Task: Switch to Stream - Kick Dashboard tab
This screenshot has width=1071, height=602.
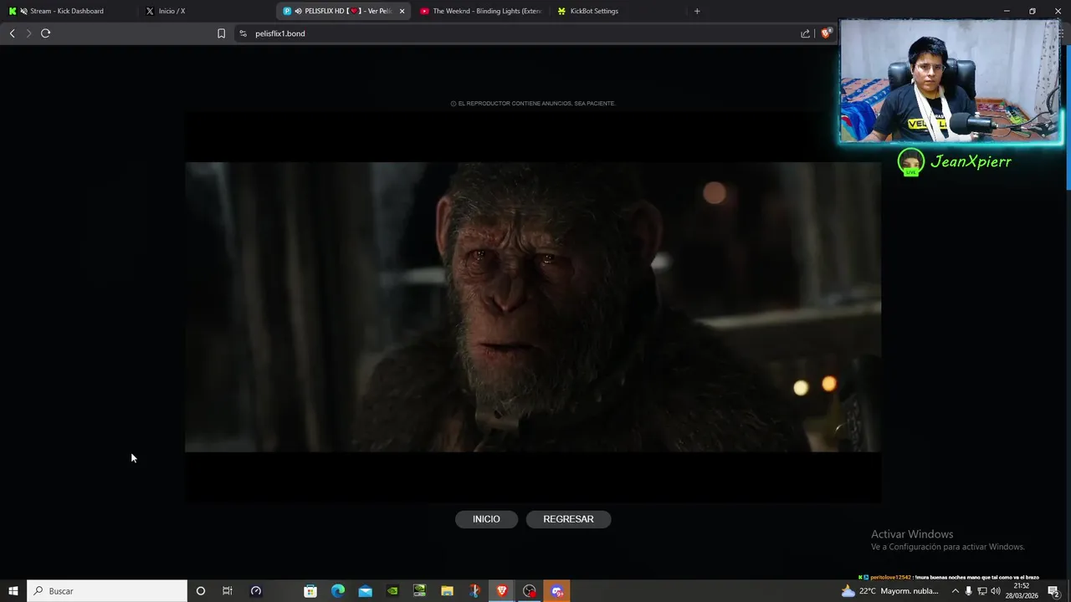Action: 67,11
